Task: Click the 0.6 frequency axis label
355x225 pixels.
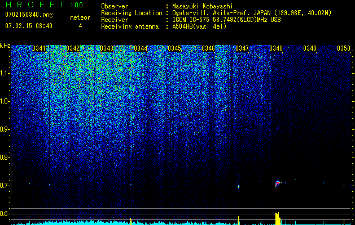Action: pos(5,214)
